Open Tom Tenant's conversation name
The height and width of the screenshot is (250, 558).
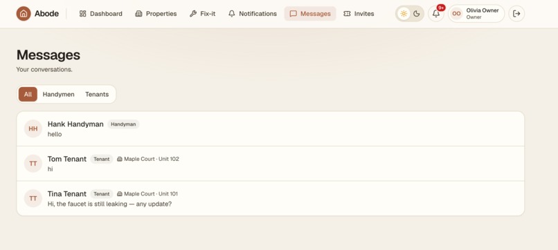(67, 159)
